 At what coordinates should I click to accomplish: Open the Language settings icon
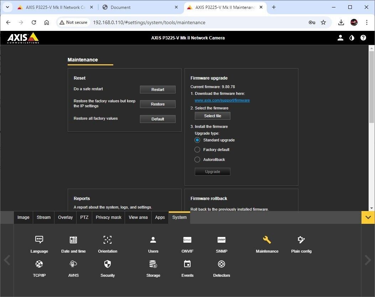coord(39,239)
